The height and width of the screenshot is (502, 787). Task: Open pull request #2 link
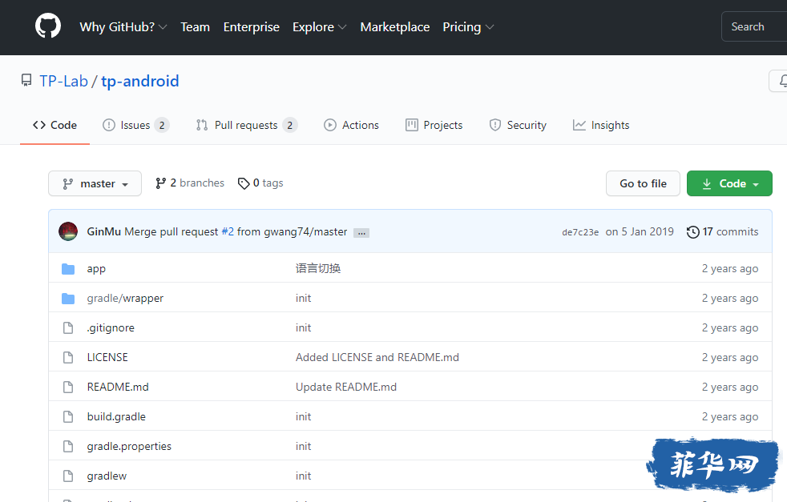click(228, 231)
